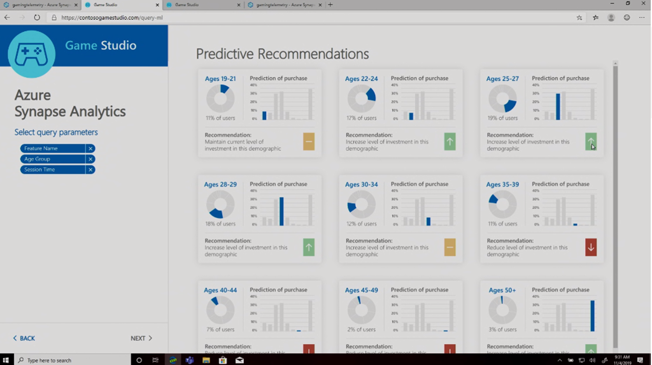Switch to the third Game Studio tab
The height and width of the screenshot is (365, 652).
pyautogui.click(x=203, y=5)
